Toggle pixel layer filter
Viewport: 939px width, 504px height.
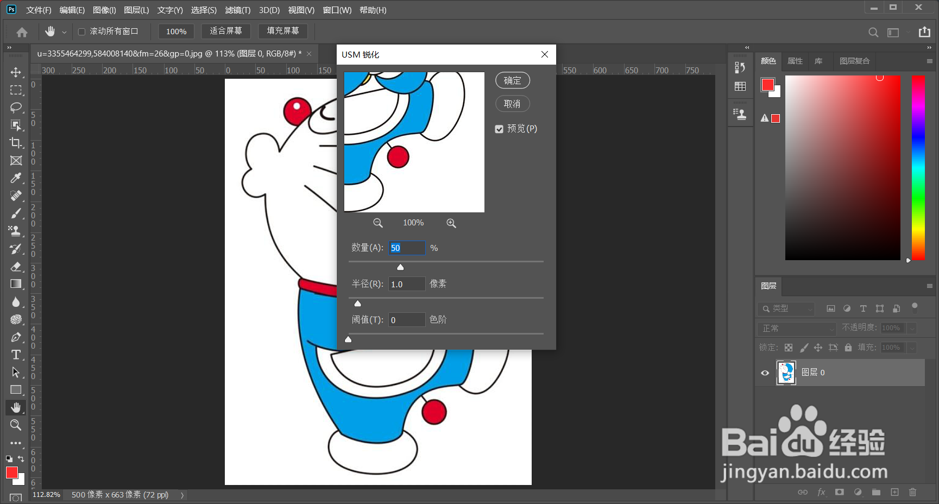tap(831, 308)
